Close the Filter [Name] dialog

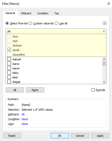click(x=109, y=4)
